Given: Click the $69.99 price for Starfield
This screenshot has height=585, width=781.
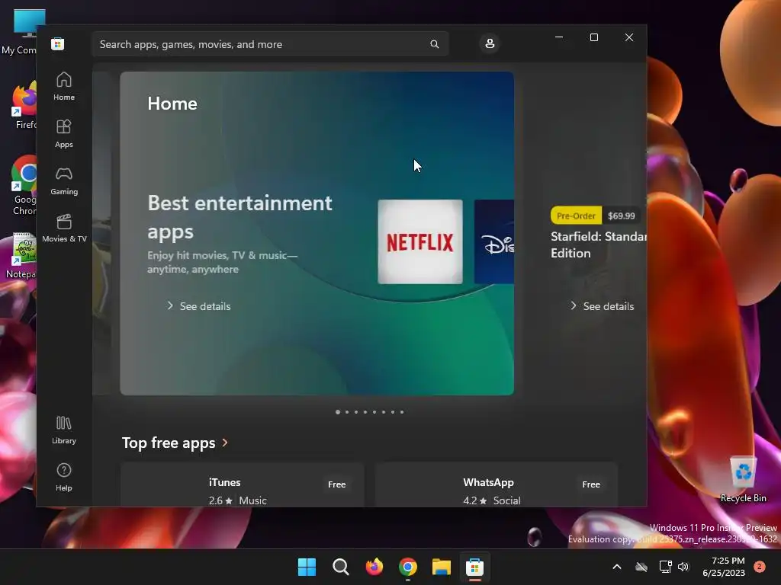Looking at the screenshot, I should (621, 216).
